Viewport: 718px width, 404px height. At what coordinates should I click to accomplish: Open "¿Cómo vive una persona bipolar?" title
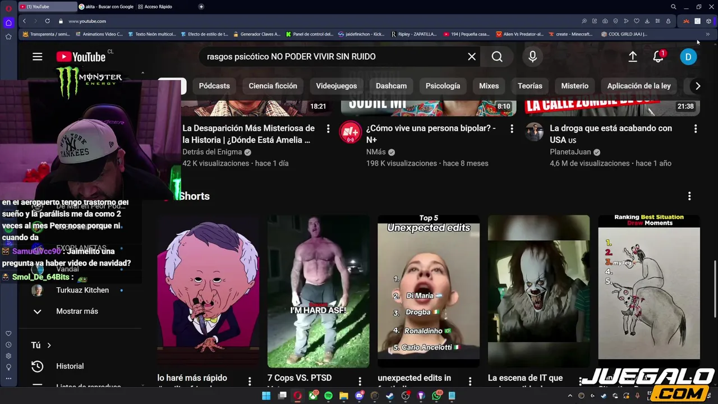pos(431,134)
